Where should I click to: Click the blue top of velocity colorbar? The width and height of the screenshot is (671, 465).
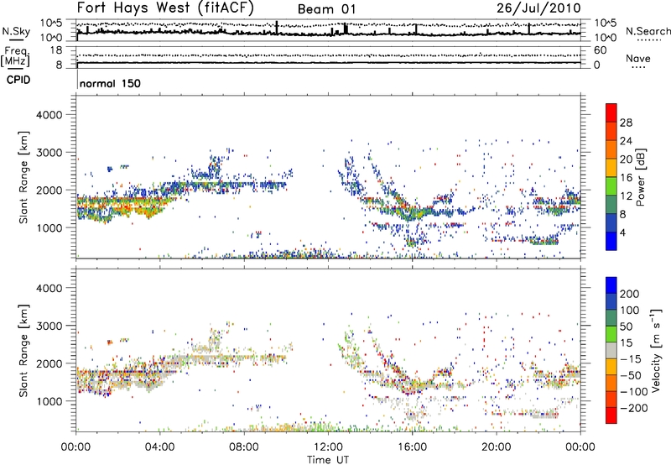pyautogui.click(x=611, y=285)
